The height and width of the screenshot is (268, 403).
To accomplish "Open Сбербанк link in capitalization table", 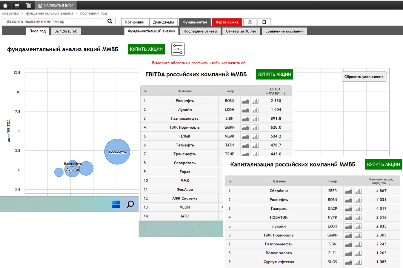I will 279,191.
